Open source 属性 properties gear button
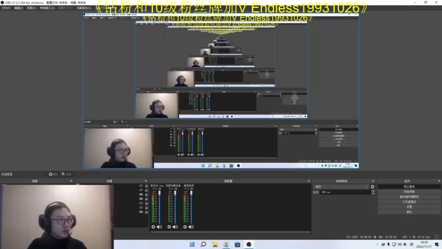This screenshot has width=442, height=249. pyautogui.click(x=53, y=174)
